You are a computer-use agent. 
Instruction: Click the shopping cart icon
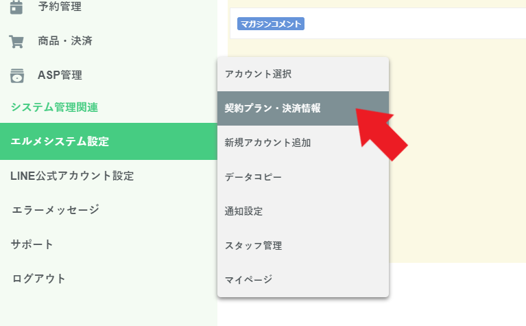[16, 41]
